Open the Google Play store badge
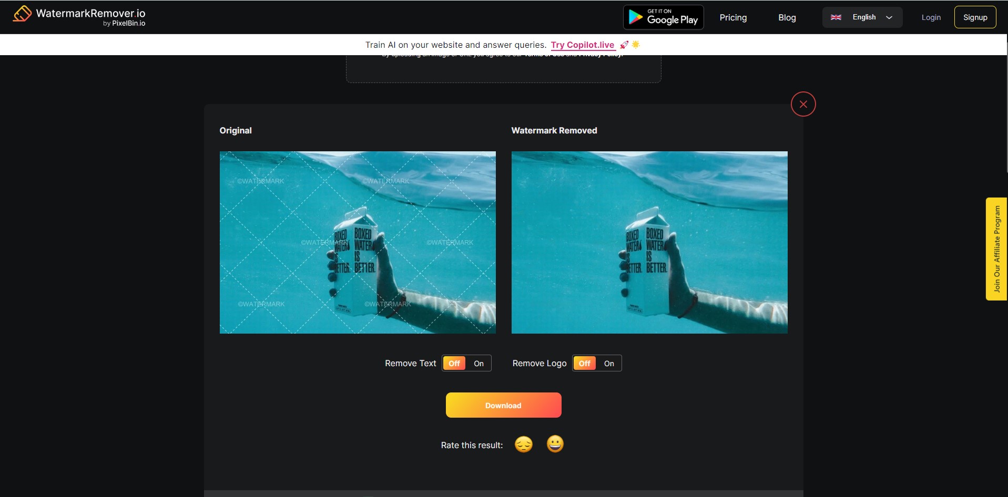 (663, 17)
